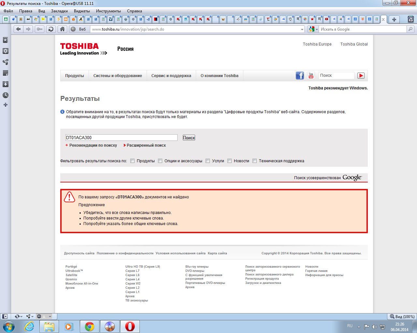The image size is (417, 333).
Task: Open the Opera Link sync dropdown in status bar
Action: point(18,316)
